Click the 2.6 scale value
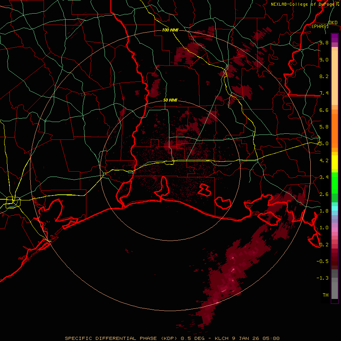This screenshot has height=341, width=341. tap(324, 194)
